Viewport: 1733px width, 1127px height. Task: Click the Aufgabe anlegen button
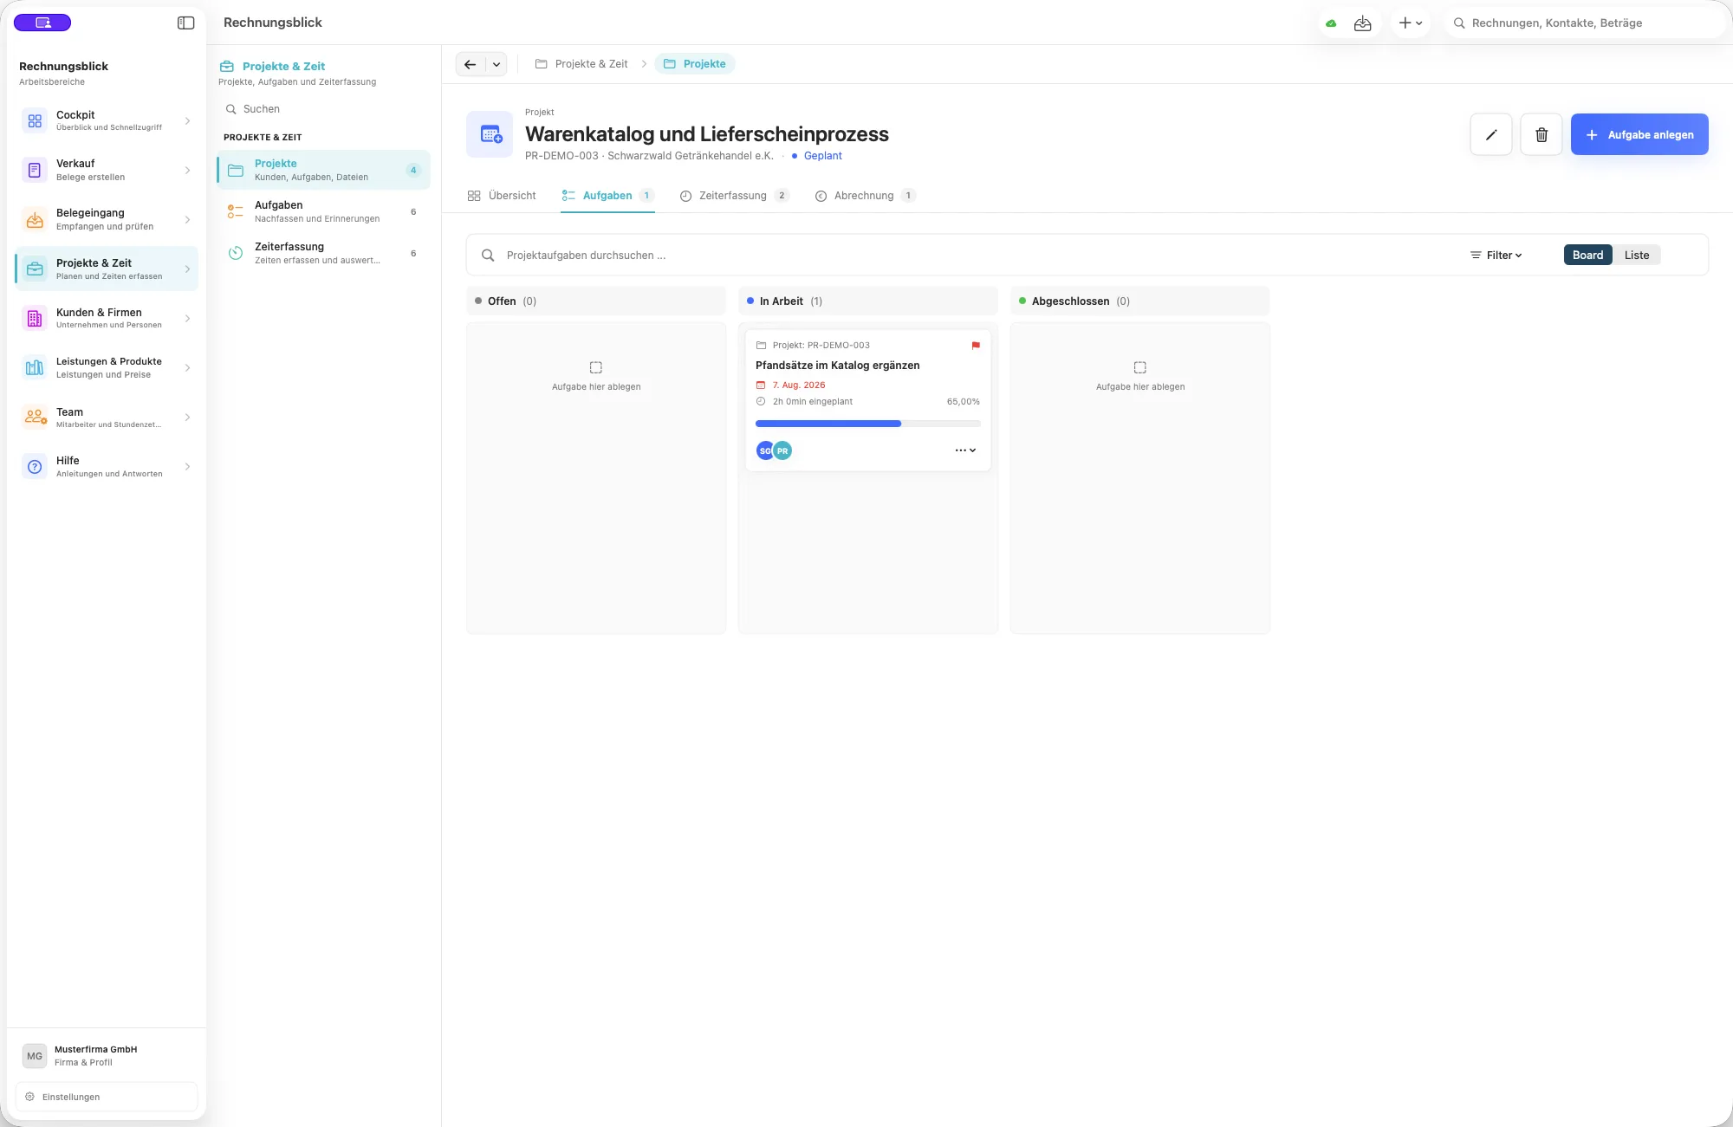pyautogui.click(x=1639, y=134)
